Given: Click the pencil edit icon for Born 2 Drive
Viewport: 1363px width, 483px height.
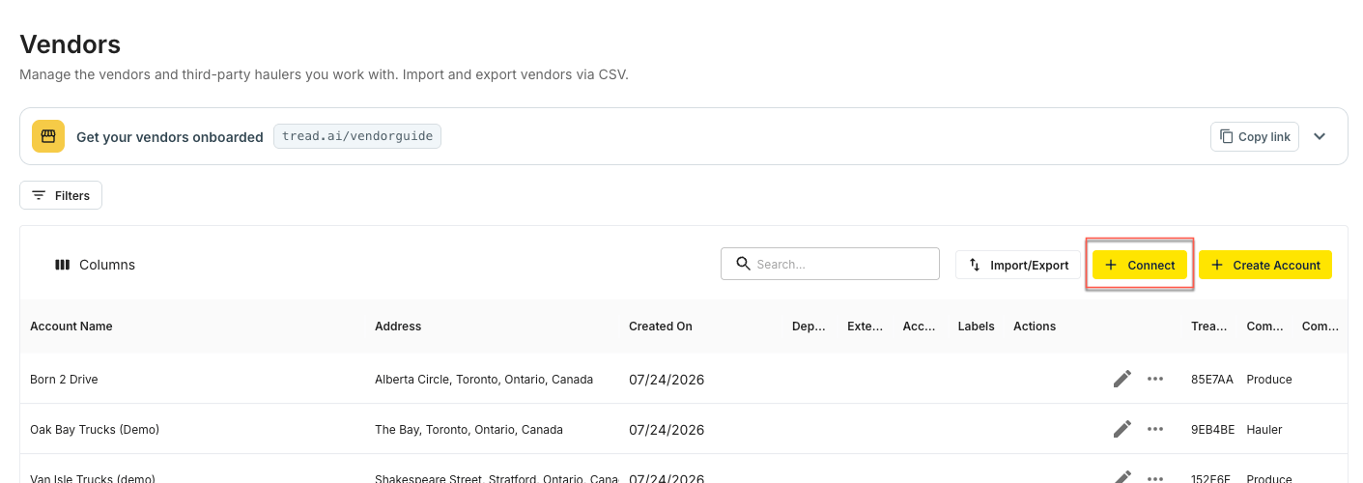Looking at the screenshot, I should tap(1122, 379).
